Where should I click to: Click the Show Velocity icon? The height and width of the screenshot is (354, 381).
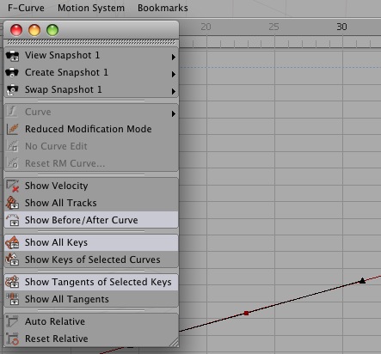pos(12,186)
